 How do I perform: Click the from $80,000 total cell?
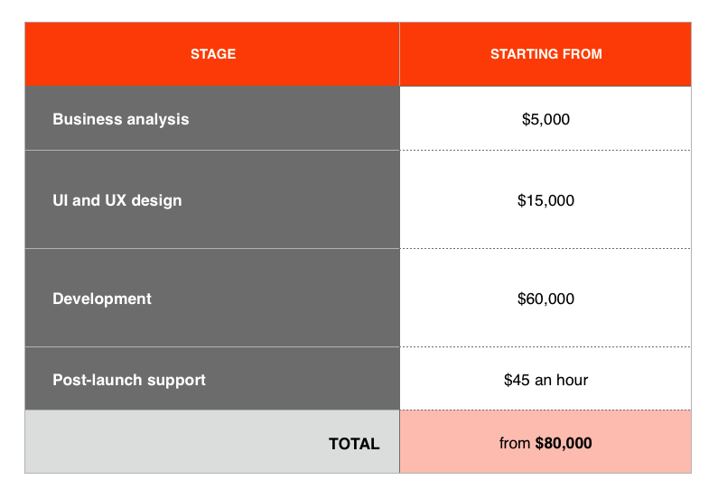point(545,442)
